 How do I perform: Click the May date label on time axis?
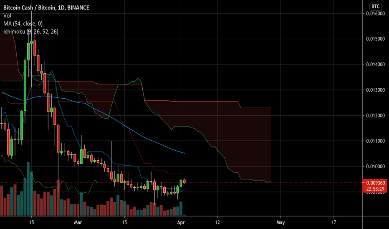[x=280, y=222]
